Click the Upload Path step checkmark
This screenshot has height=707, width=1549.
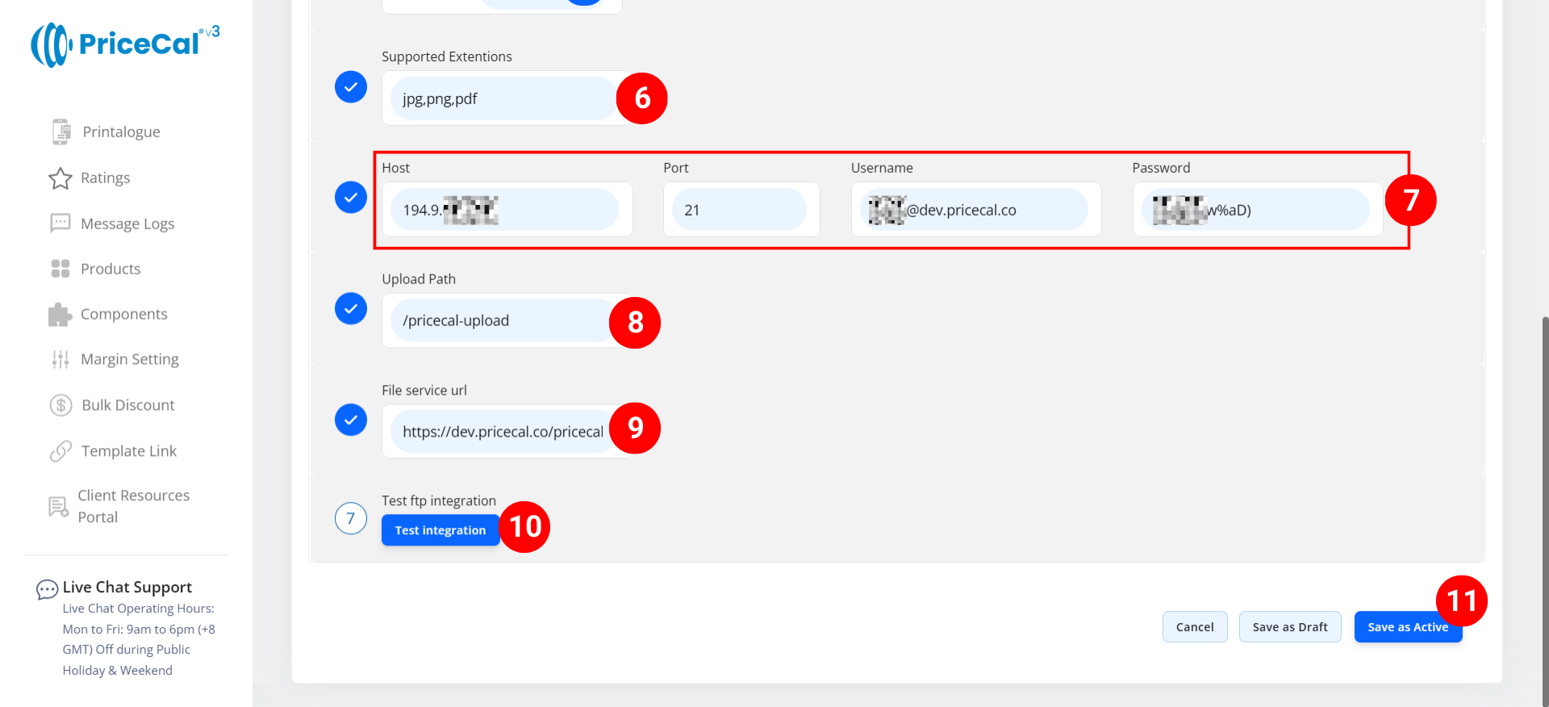coord(351,308)
